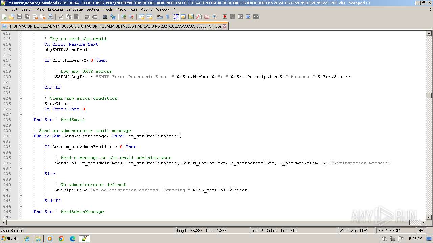Image resolution: width=433 pixels, height=243 pixels.
Task: Click the Paste clipboard icon
Action: tap(76, 17)
